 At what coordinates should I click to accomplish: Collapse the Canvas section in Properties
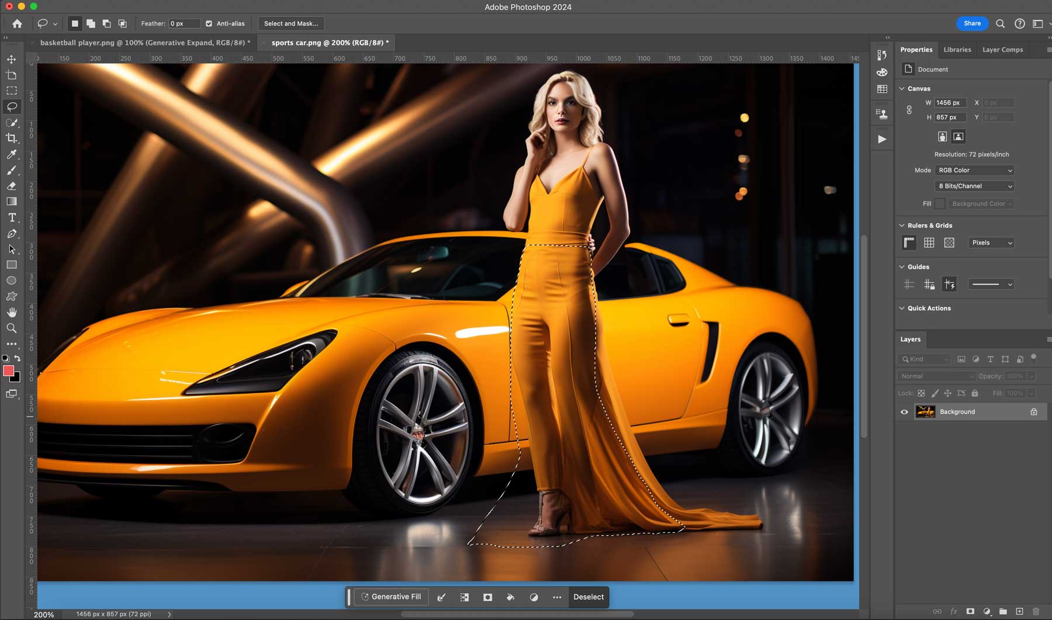(901, 88)
